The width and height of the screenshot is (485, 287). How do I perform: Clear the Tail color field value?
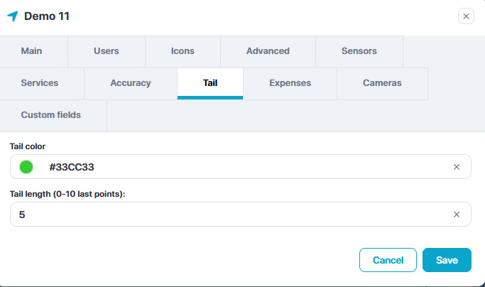[457, 167]
